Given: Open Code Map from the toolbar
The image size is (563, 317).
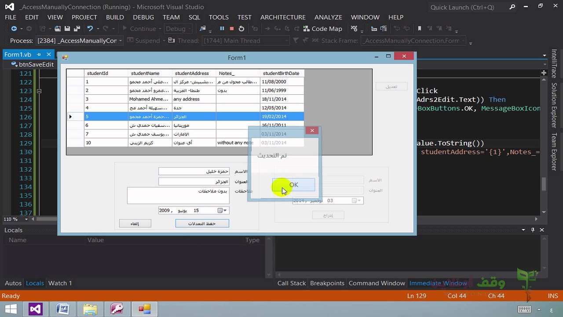Looking at the screenshot, I should [x=322, y=29].
